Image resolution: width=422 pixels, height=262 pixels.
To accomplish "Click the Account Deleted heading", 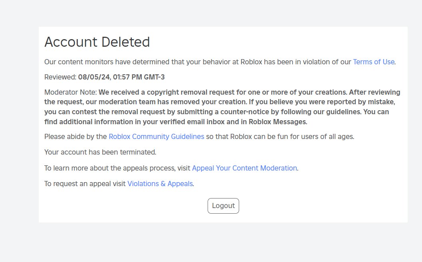I will (97, 42).
